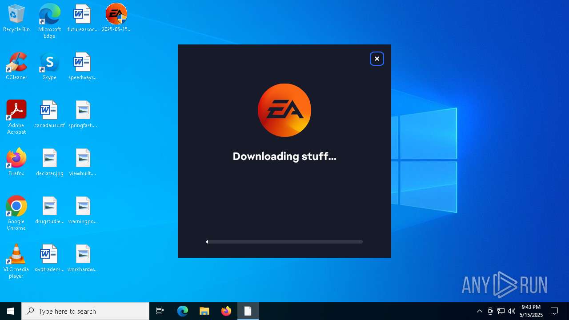Select Microsoft Edge desktop shortcut

coord(49,21)
